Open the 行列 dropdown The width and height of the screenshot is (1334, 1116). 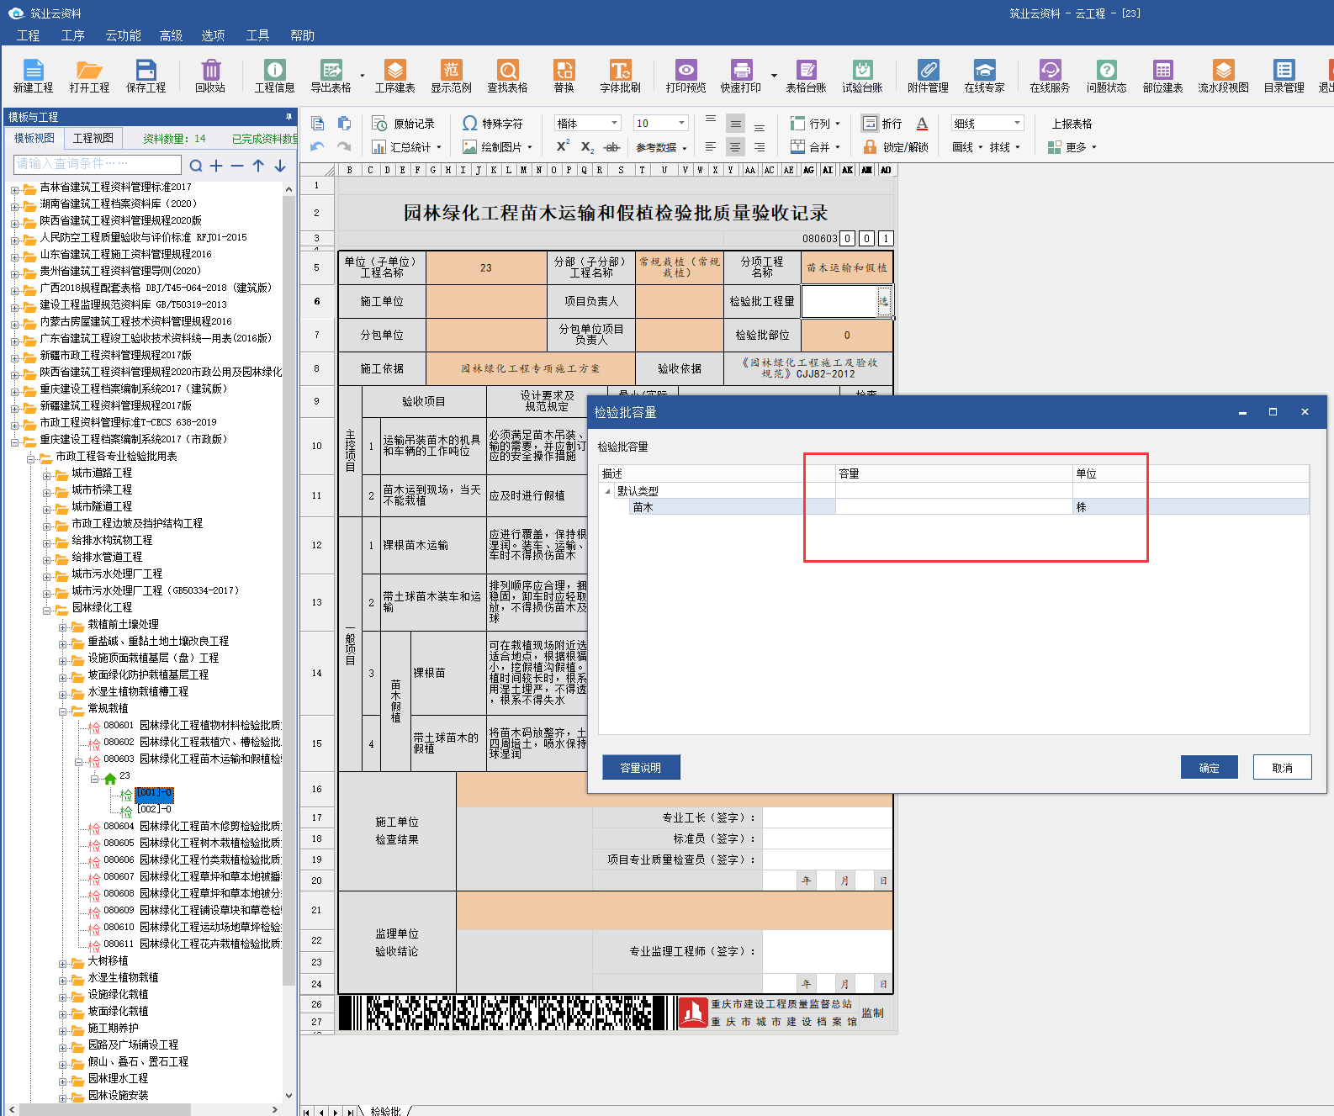[815, 124]
